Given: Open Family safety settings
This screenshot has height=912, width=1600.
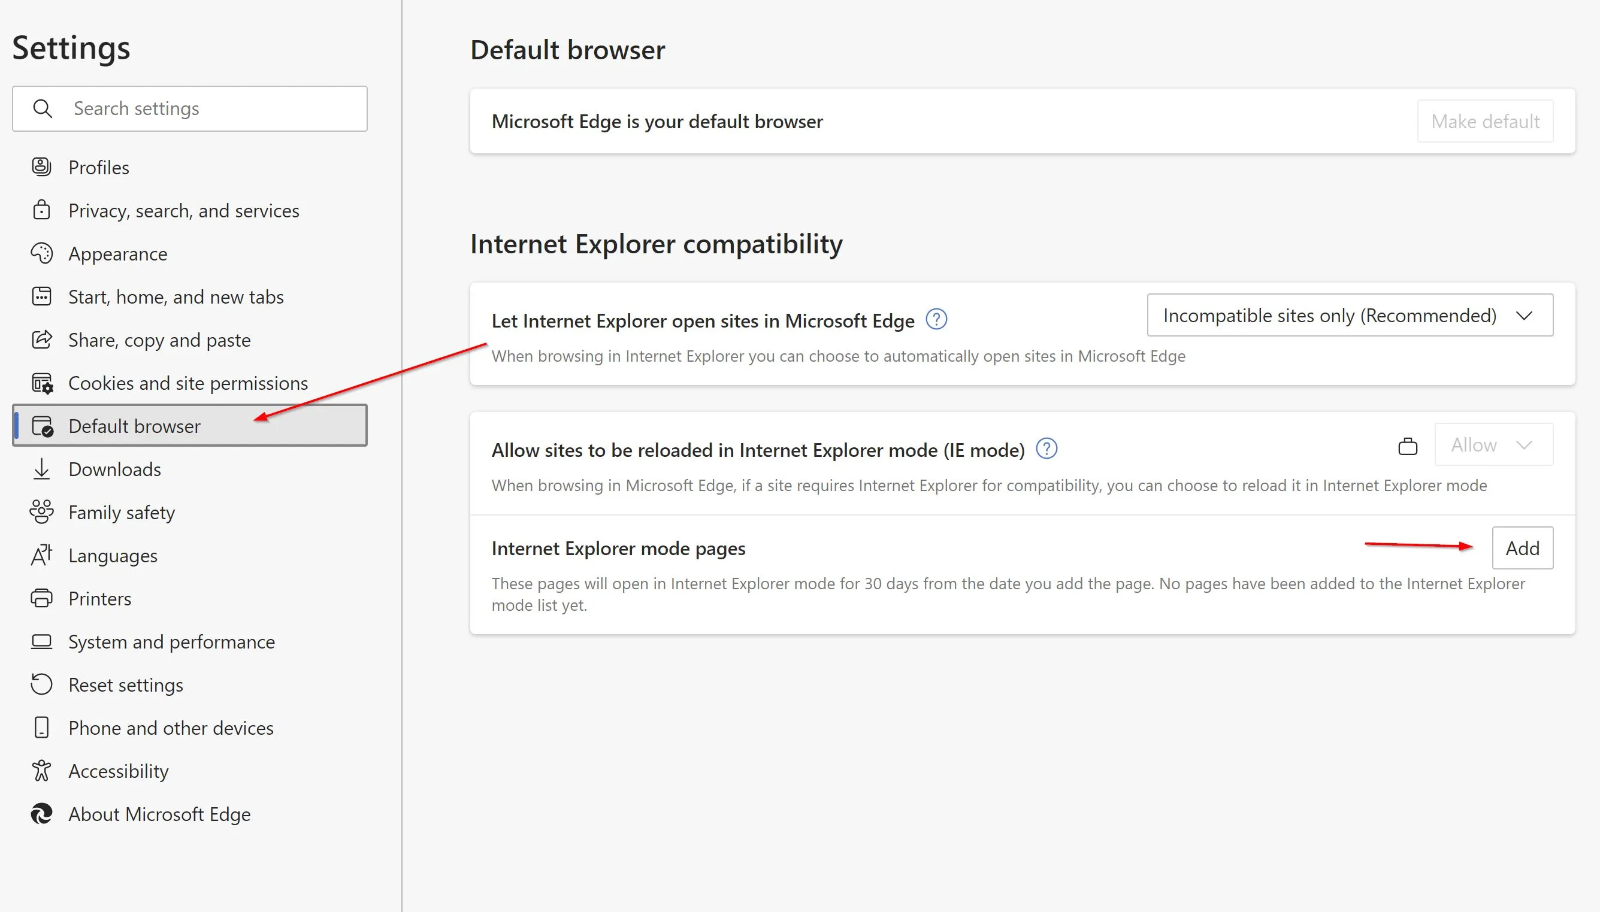Looking at the screenshot, I should coord(190,513).
